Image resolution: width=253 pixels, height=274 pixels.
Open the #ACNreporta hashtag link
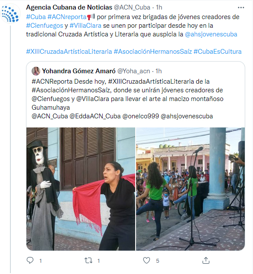(67, 17)
